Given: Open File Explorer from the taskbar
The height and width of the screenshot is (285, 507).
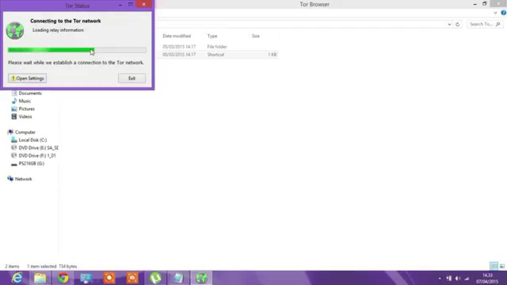Looking at the screenshot, I should (x=40, y=278).
